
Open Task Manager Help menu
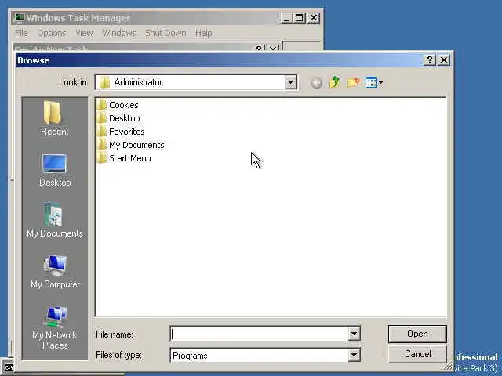pos(204,33)
